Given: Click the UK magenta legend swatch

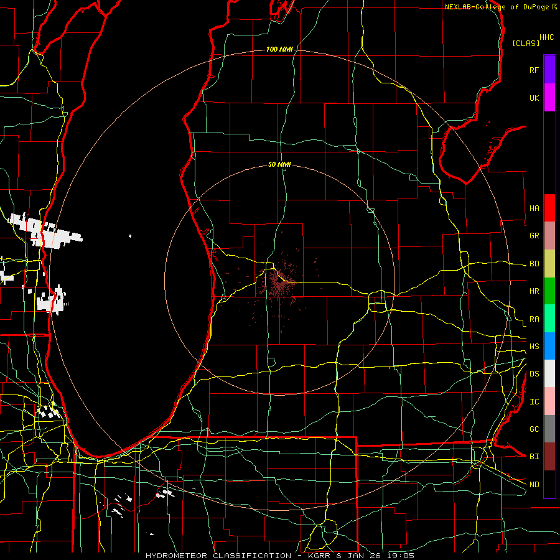Looking at the screenshot, I should [549, 98].
